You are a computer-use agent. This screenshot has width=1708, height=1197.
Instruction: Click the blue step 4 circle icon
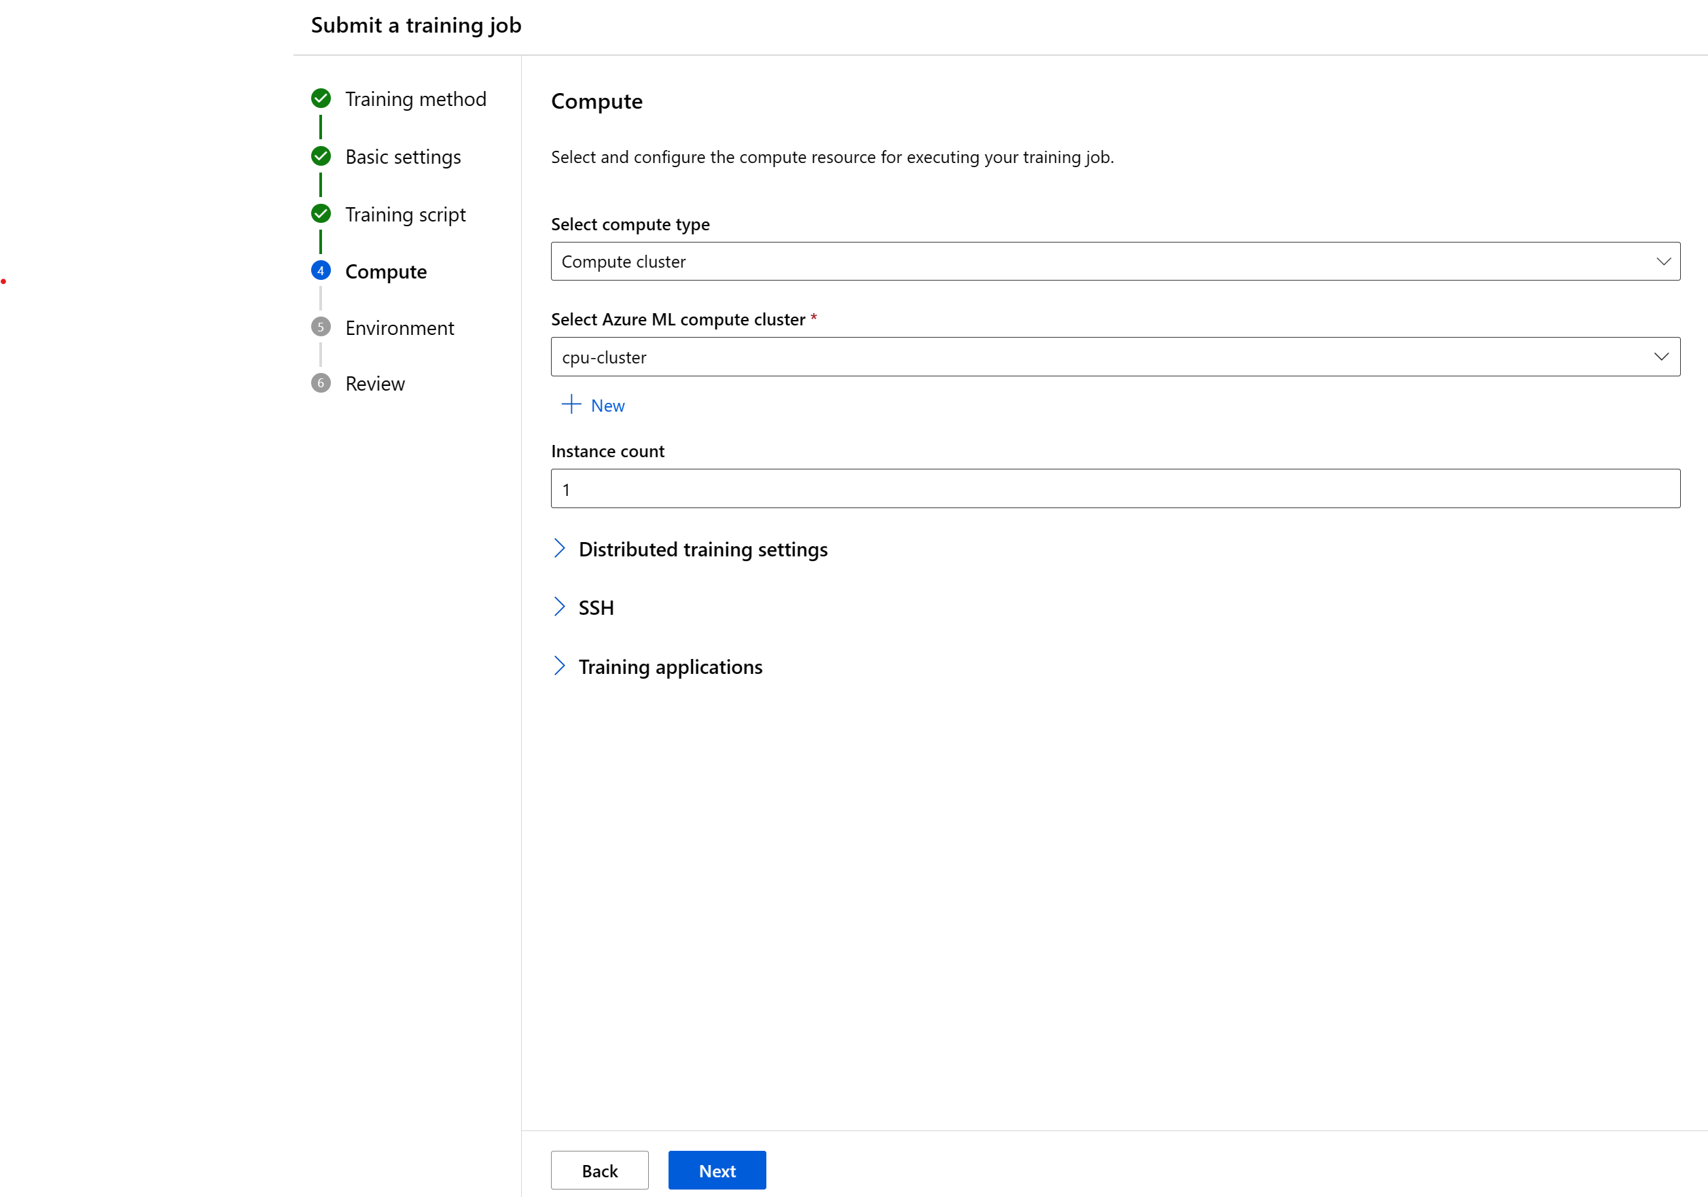point(321,271)
